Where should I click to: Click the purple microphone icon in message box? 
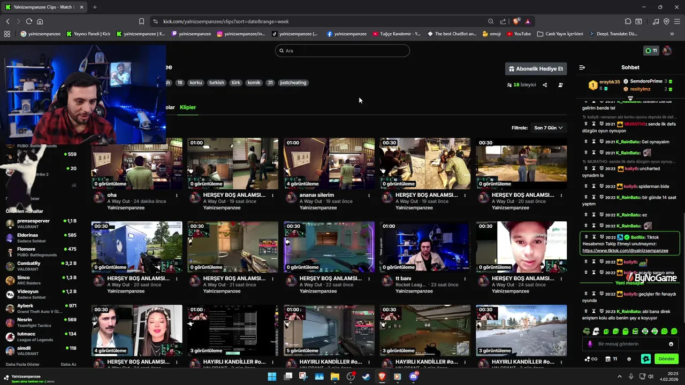(590, 344)
